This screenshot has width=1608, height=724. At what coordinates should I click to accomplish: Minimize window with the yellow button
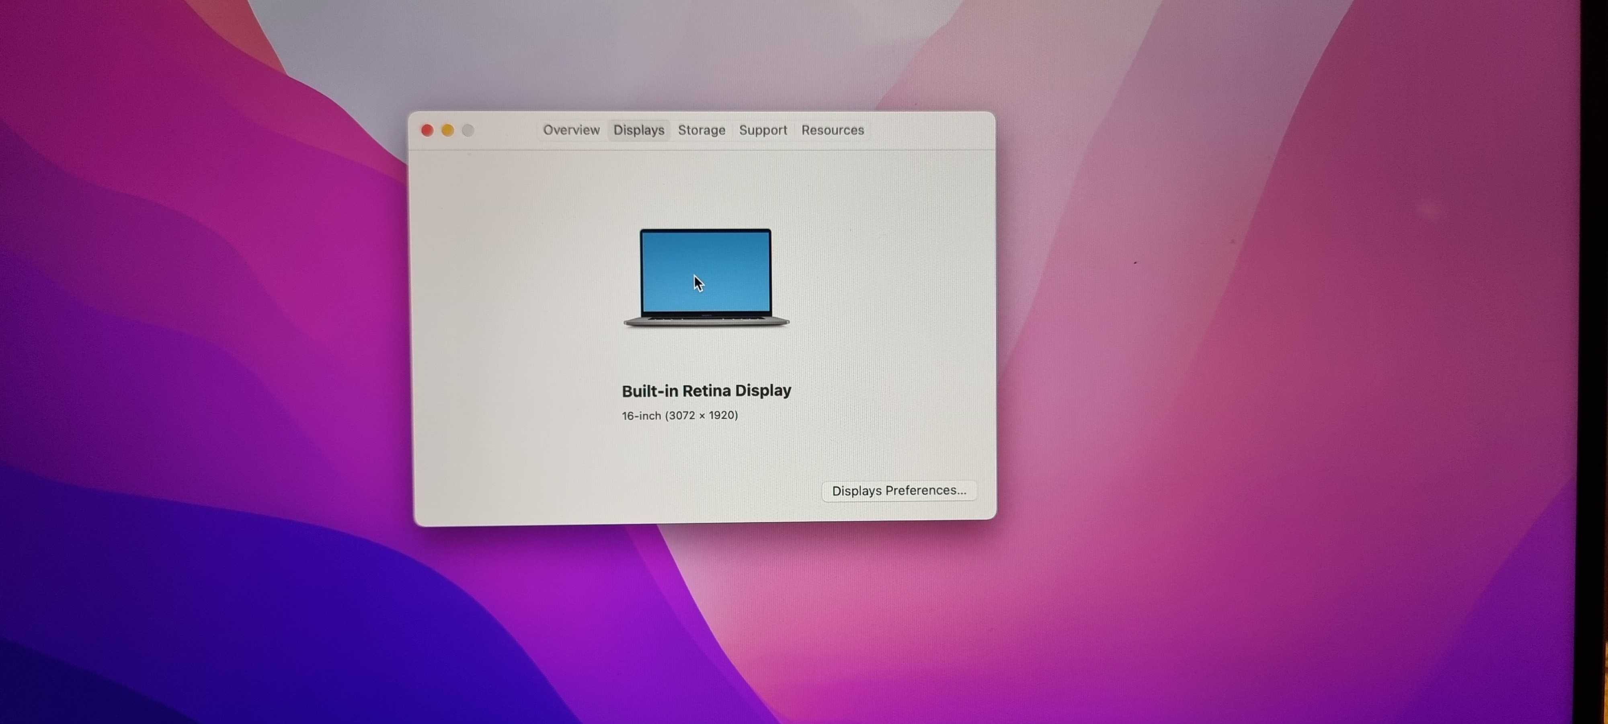pos(447,130)
